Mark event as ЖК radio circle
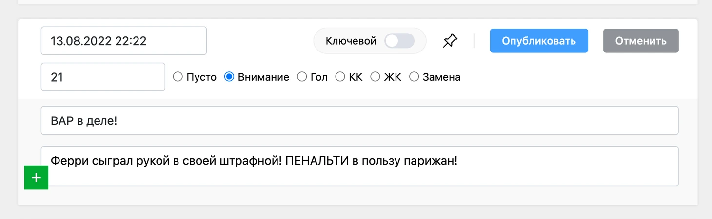Viewport: 712px width, 219px height. [375, 77]
